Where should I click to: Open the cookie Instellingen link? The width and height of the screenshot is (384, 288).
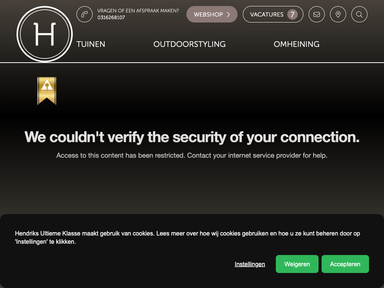pyautogui.click(x=250, y=264)
